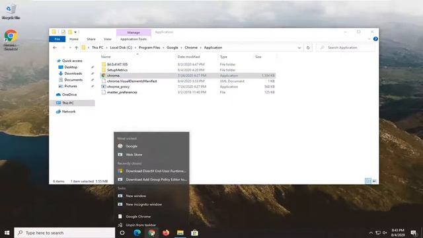
Task: Sort by the Type column header
Action: (223, 57)
